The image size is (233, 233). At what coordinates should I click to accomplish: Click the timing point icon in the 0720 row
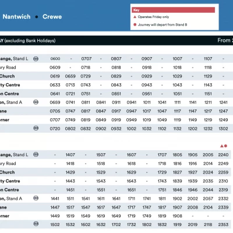36,128
